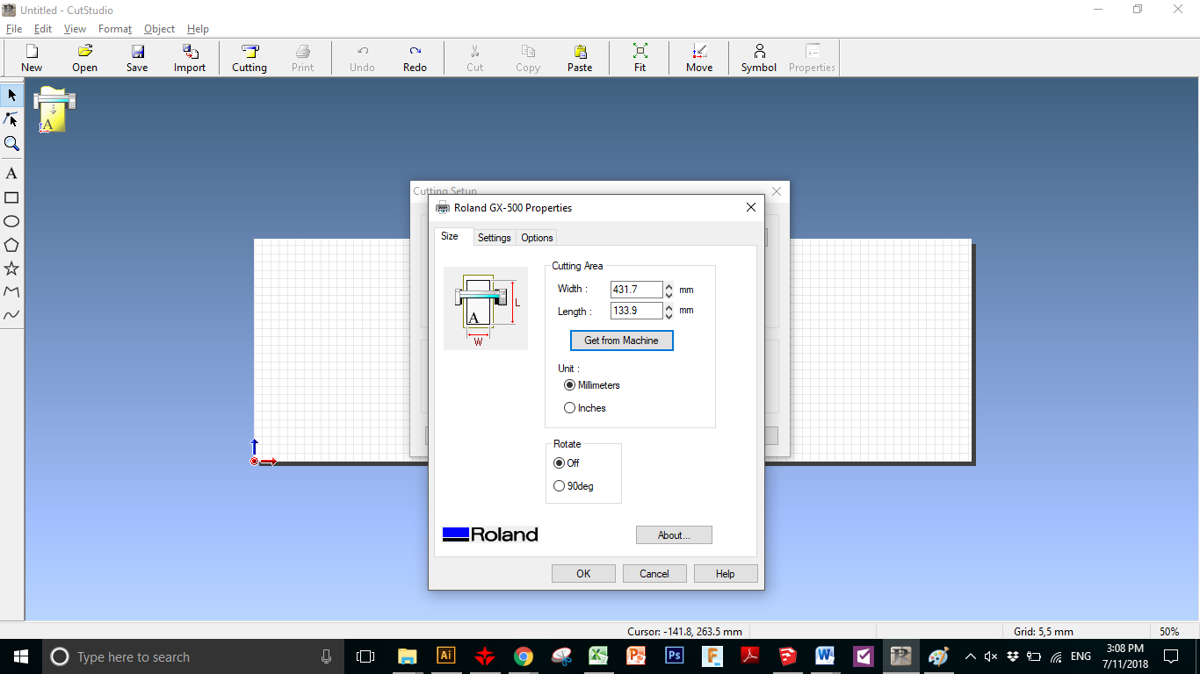Open the Windows Start menu
This screenshot has height=674, width=1200.
tap(21, 656)
